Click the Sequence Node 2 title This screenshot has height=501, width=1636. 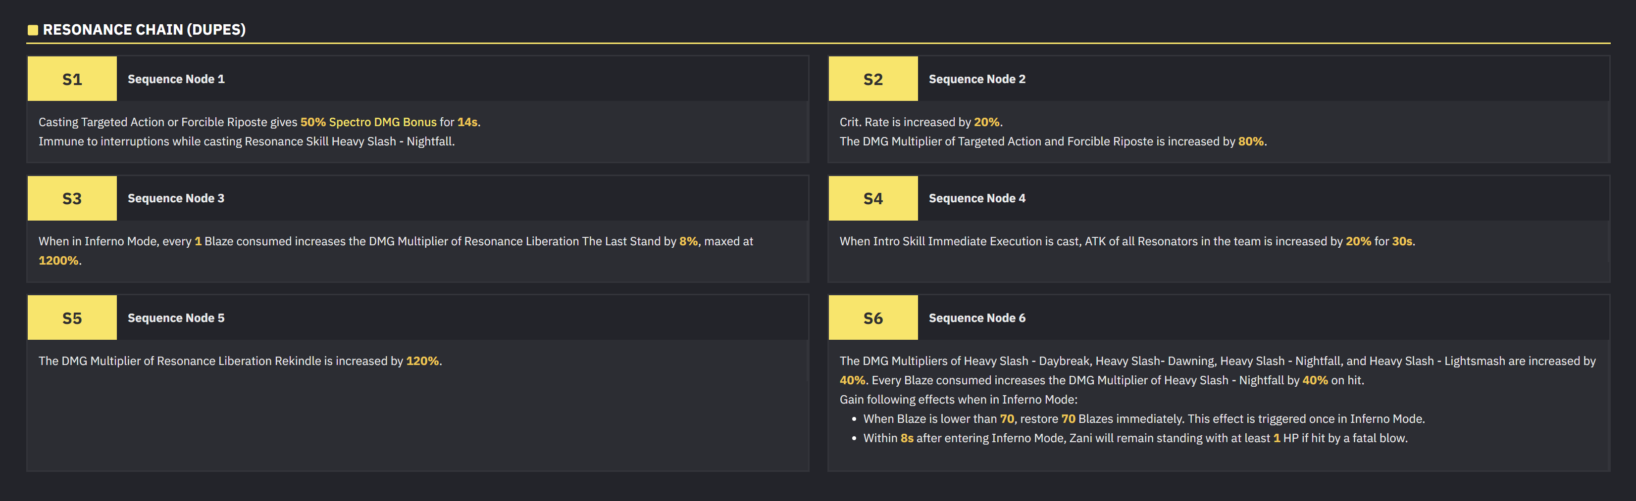click(977, 79)
